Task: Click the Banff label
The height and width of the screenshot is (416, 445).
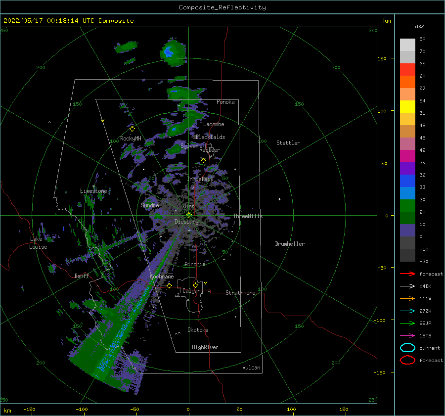Action: coord(82,276)
